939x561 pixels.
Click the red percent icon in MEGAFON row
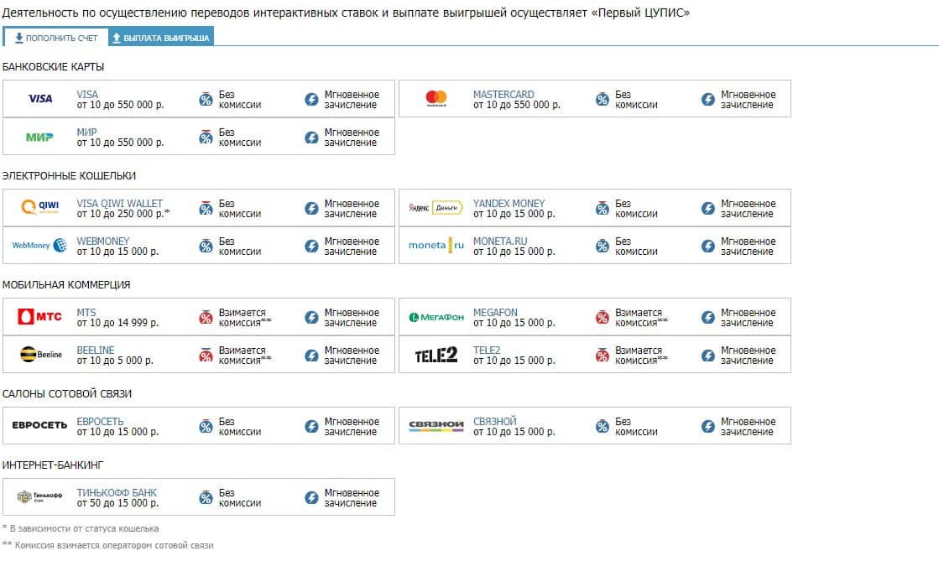pos(603,317)
